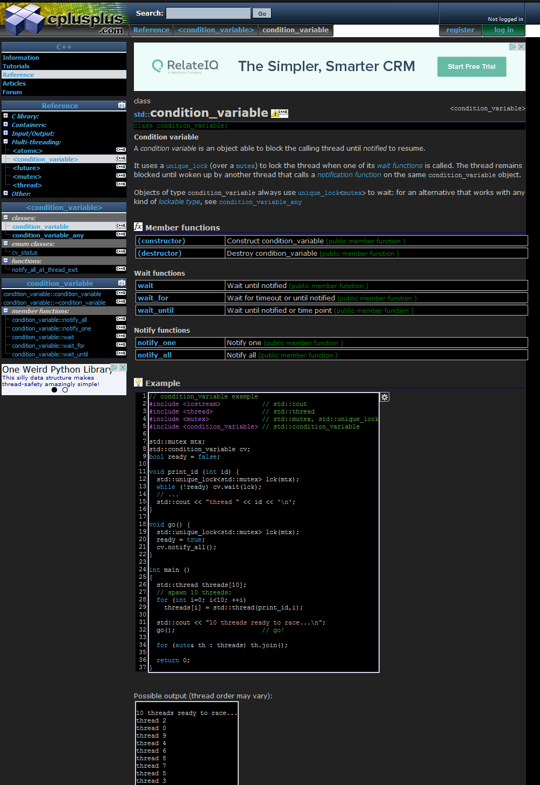
Task: Collapse the classes section in the sidebar
Action: click(6, 218)
